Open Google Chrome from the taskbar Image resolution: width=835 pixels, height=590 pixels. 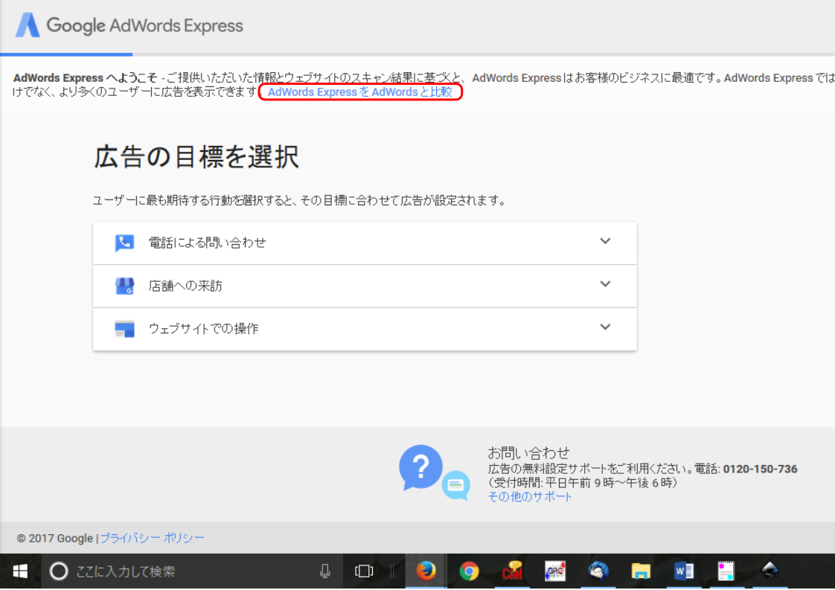469,571
